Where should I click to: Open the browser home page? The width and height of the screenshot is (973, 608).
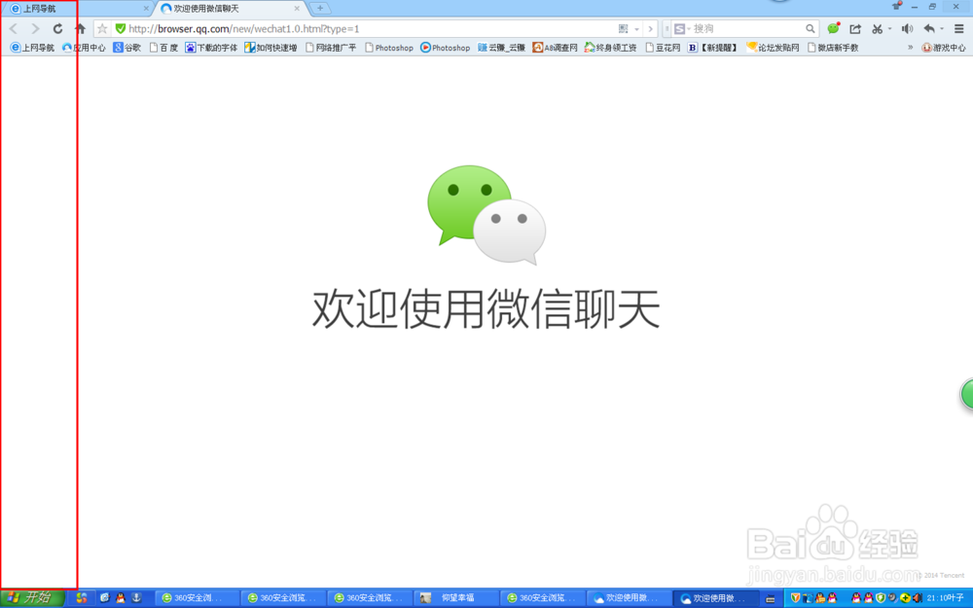click(x=80, y=28)
